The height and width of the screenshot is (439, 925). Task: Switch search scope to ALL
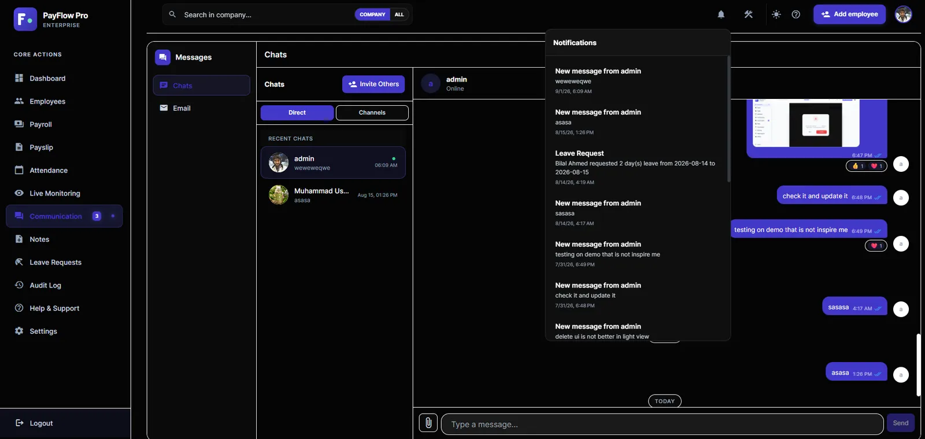(x=399, y=14)
